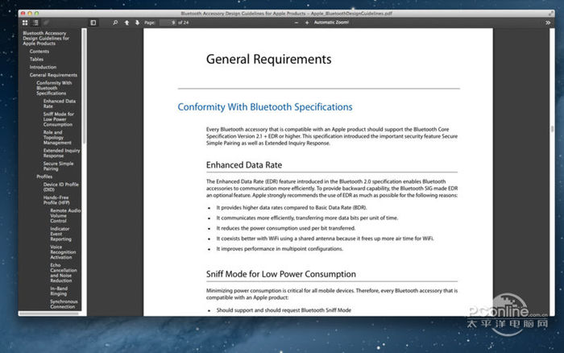This screenshot has height=353, width=564.
Task: Select 'Echo Cancellation and Noise Reduction' entry
Action: pyautogui.click(x=64, y=272)
